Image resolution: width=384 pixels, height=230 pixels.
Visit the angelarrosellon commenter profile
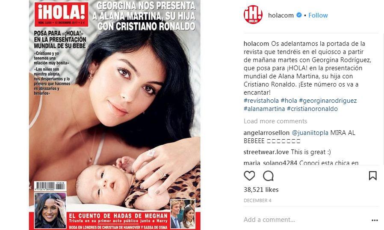[266, 133]
